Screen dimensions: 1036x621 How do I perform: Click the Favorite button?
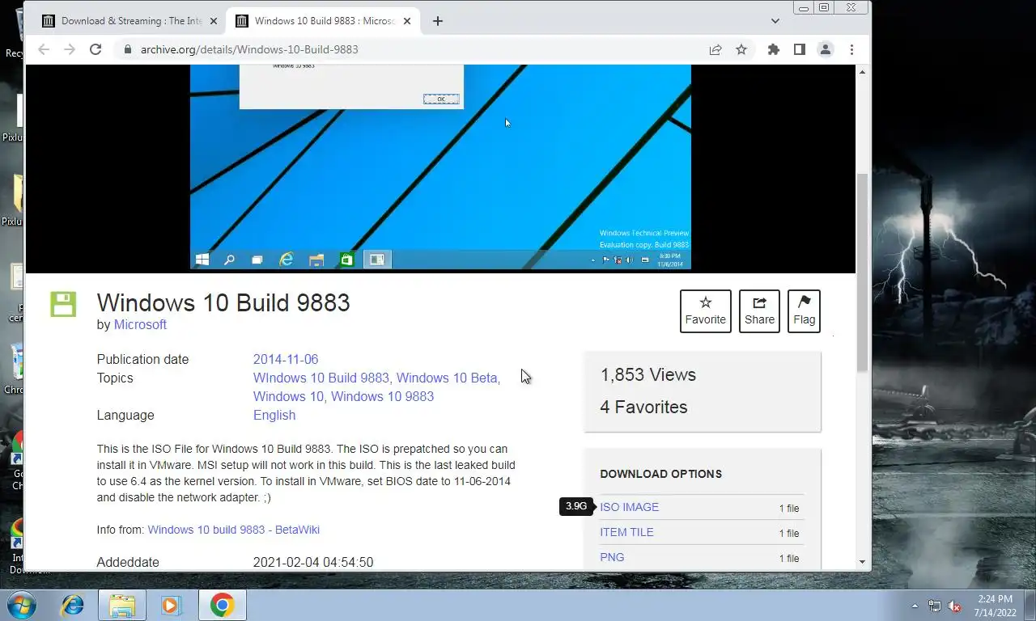click(706, 311)
